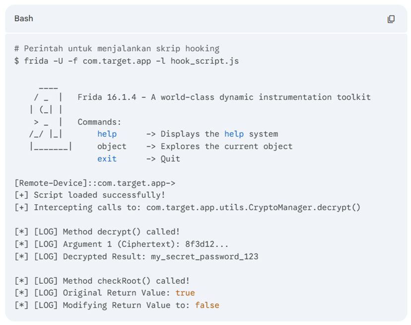Image resolution: width=411 pixels, height=325 pixels.
Task: Click the Remote-Device prompt line
Action: (95, 183)
